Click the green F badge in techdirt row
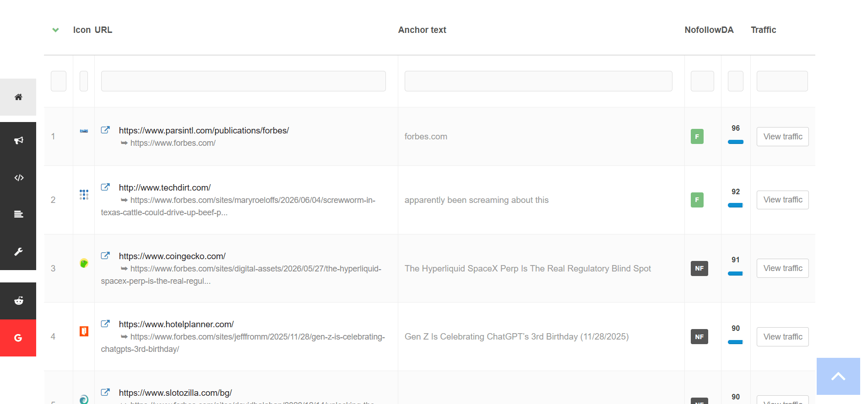The height and width of the screenshot is (404, 862). pyautogui.click(x=697, y=200)
